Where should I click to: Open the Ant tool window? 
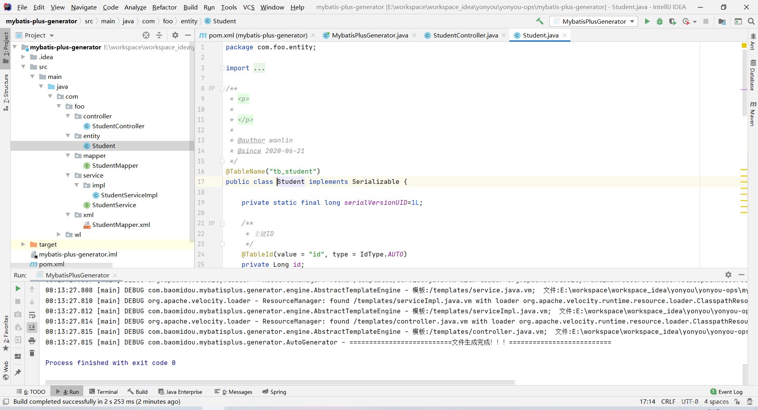click(753, 42)
